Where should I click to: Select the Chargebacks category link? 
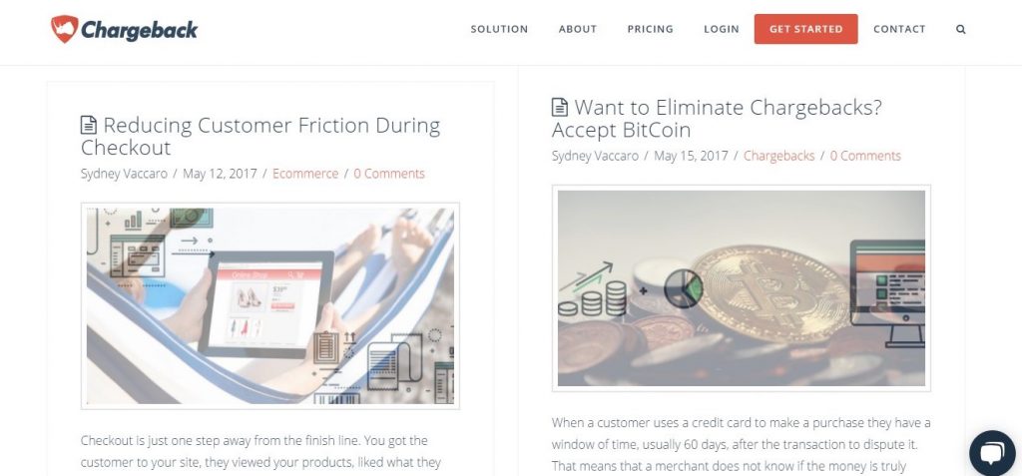tap(778, 156)
